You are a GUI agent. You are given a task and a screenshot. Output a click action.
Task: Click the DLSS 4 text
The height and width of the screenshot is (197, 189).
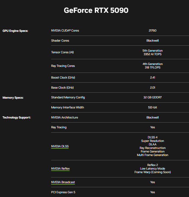[152, 137]
